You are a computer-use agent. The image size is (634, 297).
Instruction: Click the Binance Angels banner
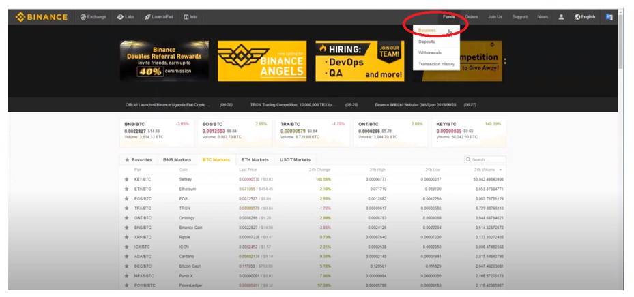pyautogui.click(x=261, y=61)
